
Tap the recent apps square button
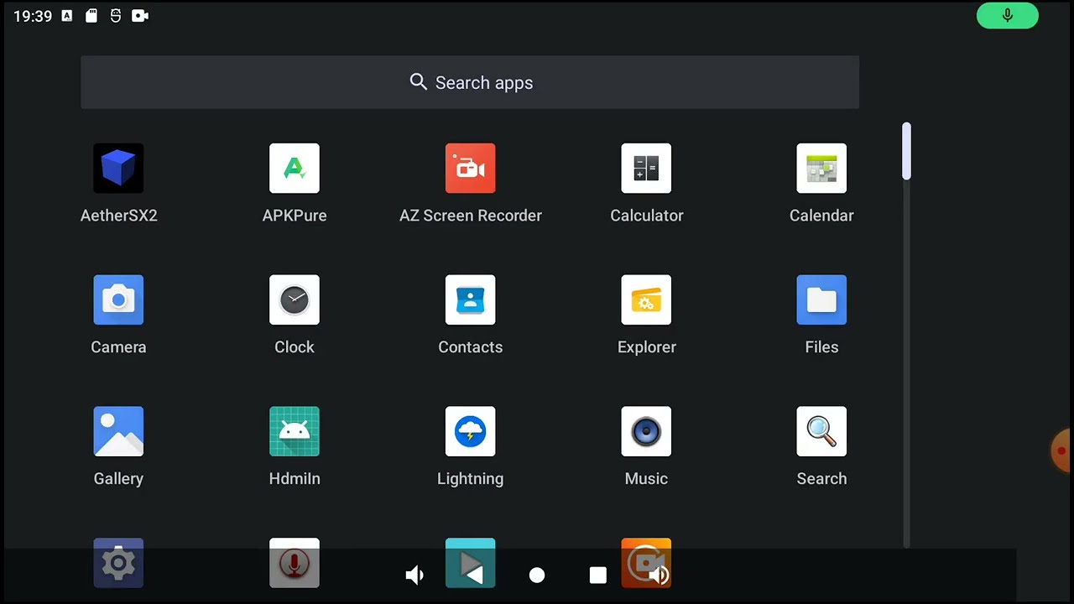point(597,575)
